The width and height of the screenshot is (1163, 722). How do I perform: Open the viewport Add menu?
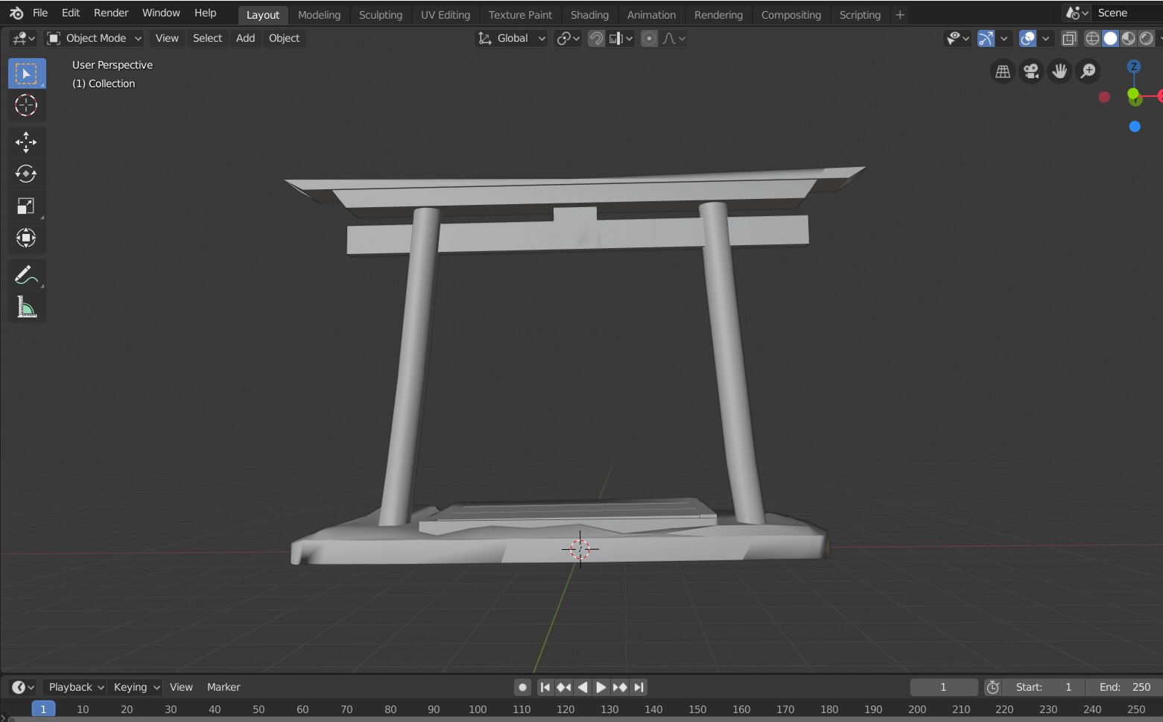pyautogui.click(x=246, y=38)
